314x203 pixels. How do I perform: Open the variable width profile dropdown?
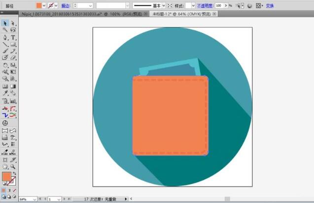pyautogui.click(x=127, y=5)
